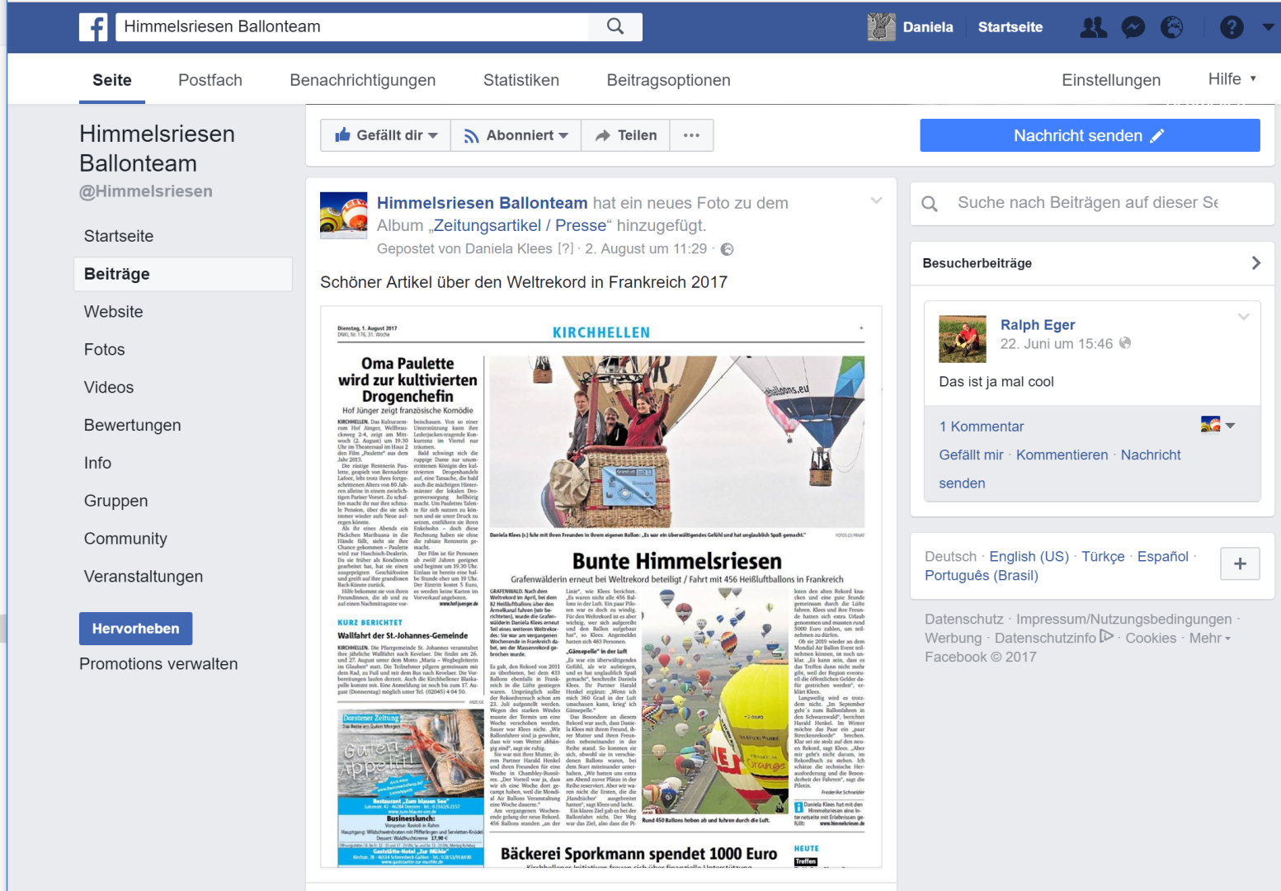The height and width of the screenshot is (891, 1281).
Task: Click the Nachricht senden button
Action: 1089,135
